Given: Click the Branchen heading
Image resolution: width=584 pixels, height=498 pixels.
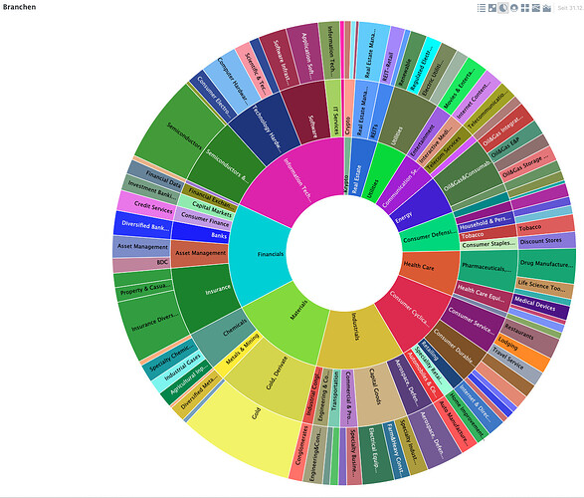Looking at the screenshot, I should (19, 7).
